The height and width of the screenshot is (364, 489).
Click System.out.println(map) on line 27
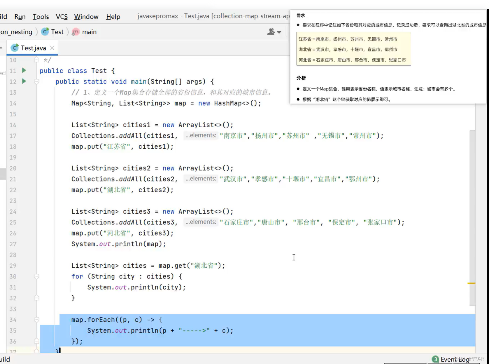pos(119,244)
